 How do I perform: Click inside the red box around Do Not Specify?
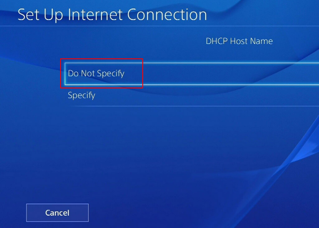coord(102,73)
